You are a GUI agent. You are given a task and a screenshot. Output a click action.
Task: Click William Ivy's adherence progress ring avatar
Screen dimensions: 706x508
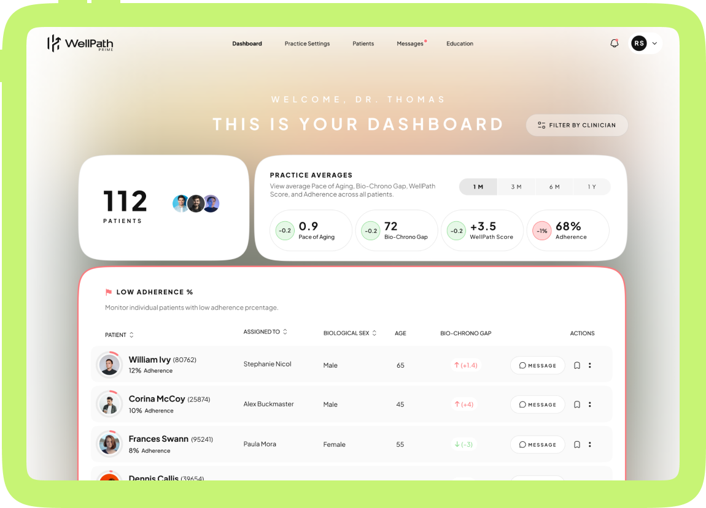[109, 365]
